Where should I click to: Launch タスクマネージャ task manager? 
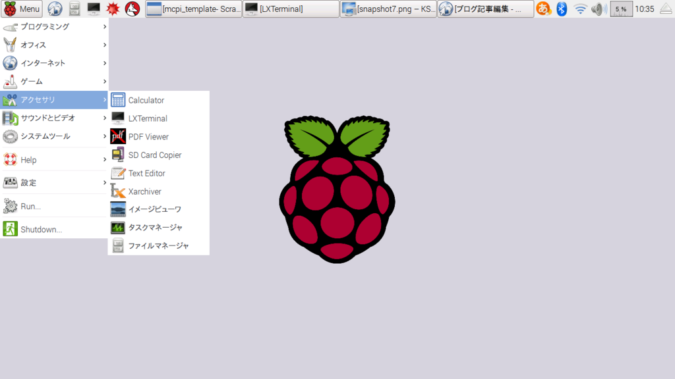click(158, 227)
